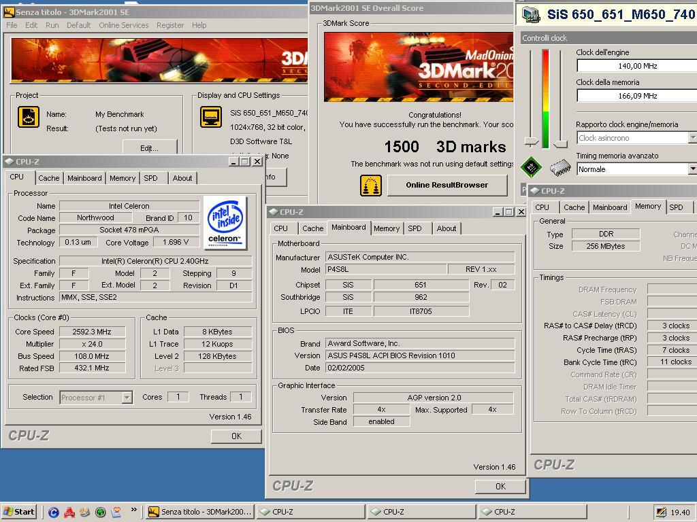The image size is (697, 522).
Task: Click the Package value Socket 478 mPGA
Action: (x=129, y=230)
